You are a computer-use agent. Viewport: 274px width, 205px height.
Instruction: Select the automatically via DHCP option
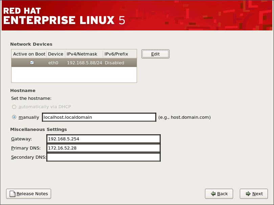pyautogui.click(x=14, y=107)
